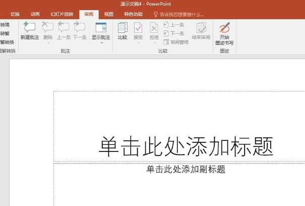Click the 转简 (to Simplified) button

point(5,25)
